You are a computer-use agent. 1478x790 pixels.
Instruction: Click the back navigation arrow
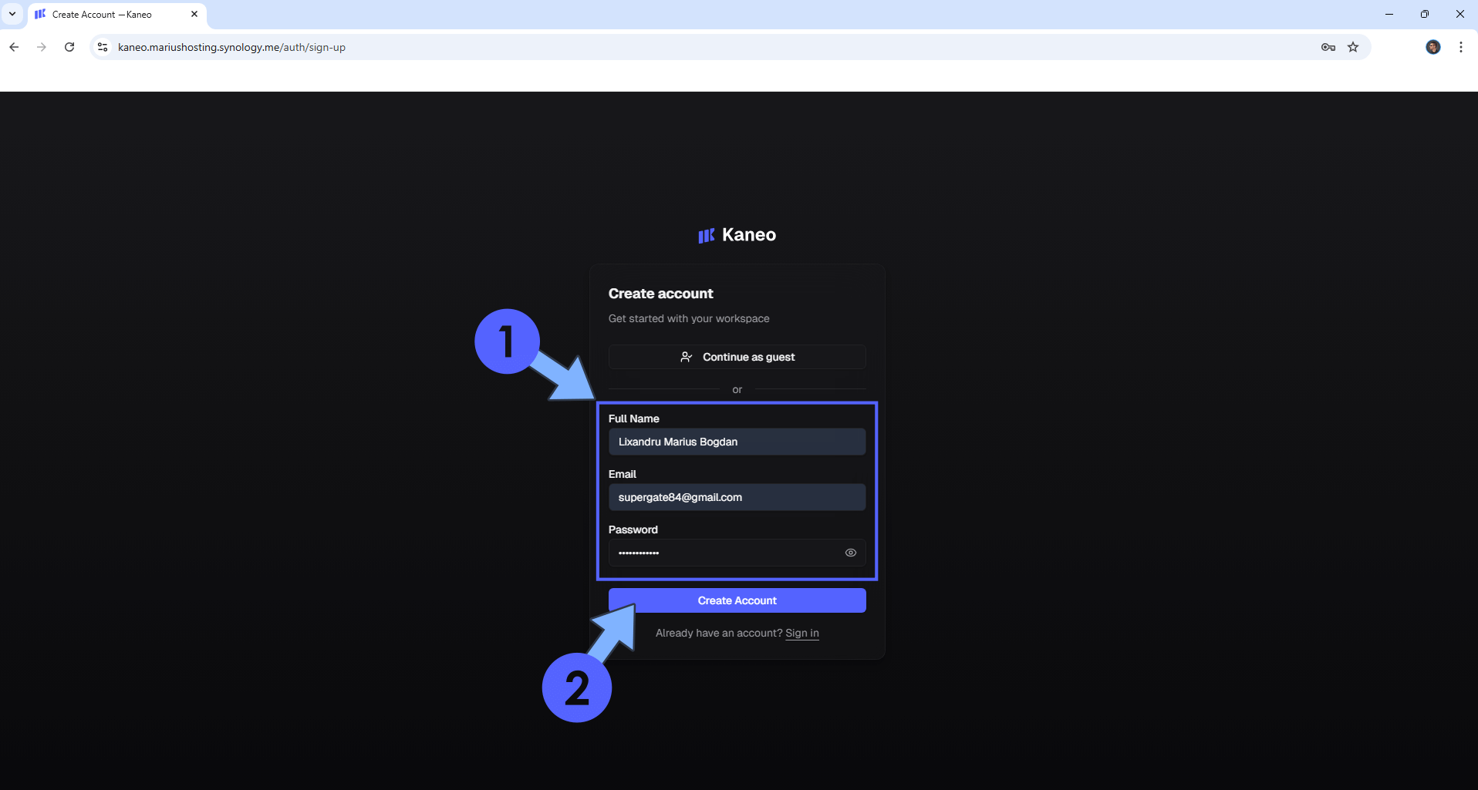coord(14,47)
